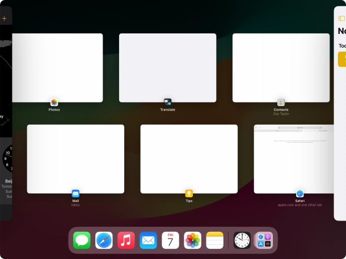Open the Clock app in dock

242,240
